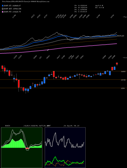Click the 11076 low label above candles

click(x=15, y=57)
